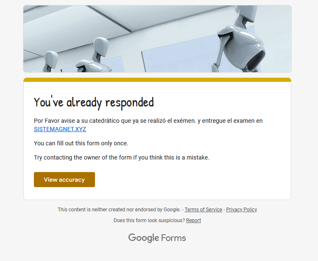Screen dimensions: 318x261
Task: Click the Google Forms logo
Action: (x=157, y=238)
